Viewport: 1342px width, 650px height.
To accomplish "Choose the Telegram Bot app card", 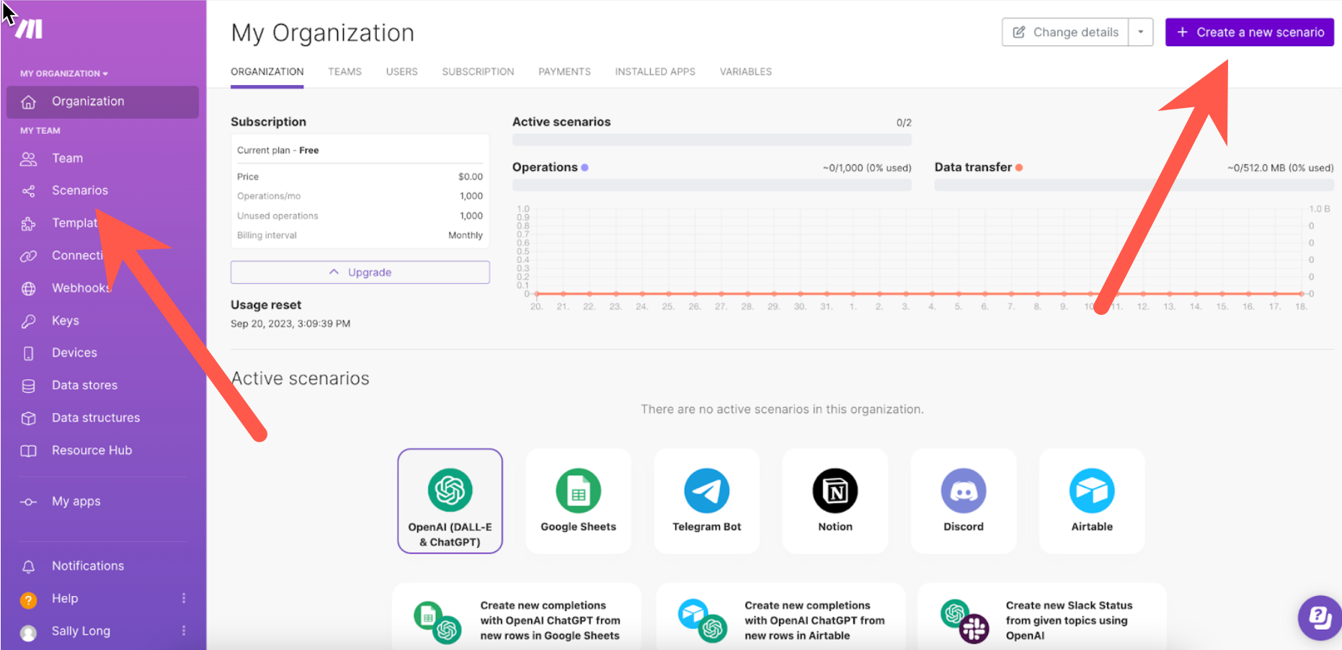I will click(x=706, y=501).
